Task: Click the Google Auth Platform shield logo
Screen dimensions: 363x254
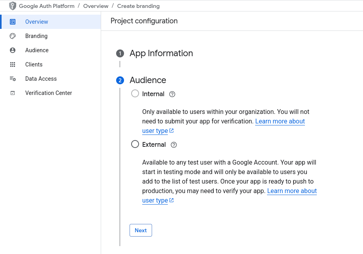Action: [13, 6]
